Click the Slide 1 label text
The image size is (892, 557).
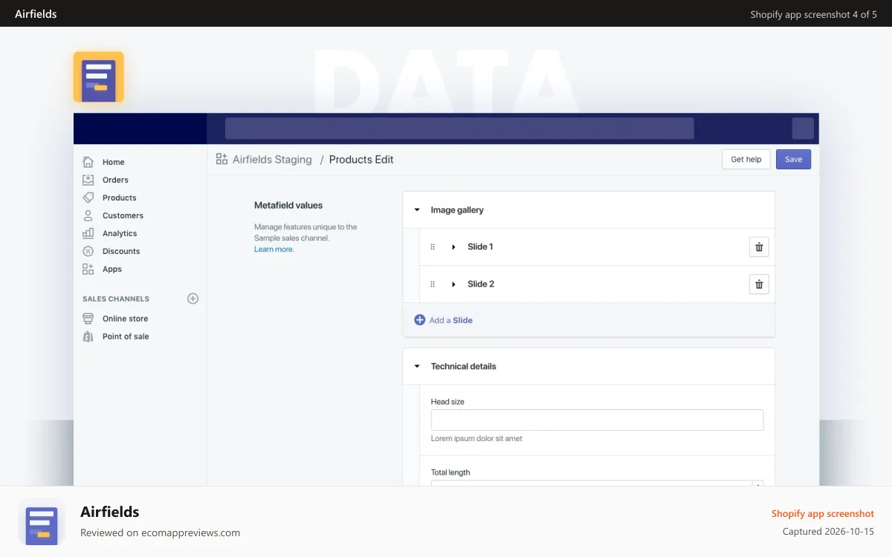[x=480, y=247]
